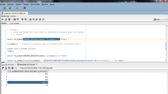
Task: Click the red delete icon in results toolbar
Action: (x=12, y=68)
